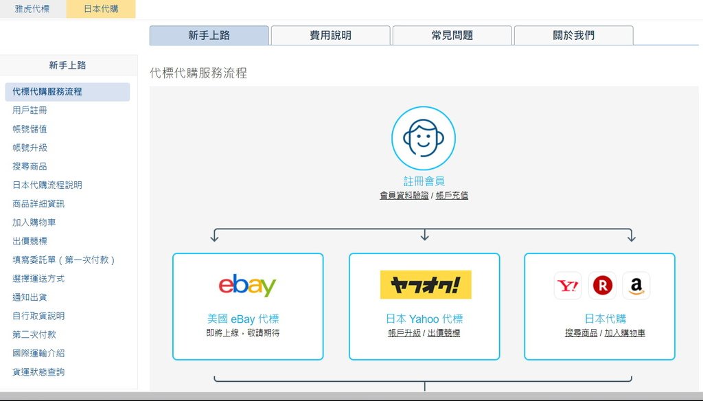Click the eBay logo
The height and width of the screenshot is (401, 703).
coord(247,285)
